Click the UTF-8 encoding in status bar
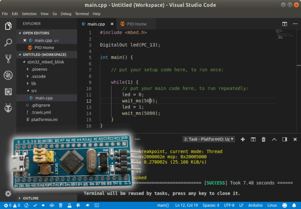 pyautogui.click(x=229, y=205)
